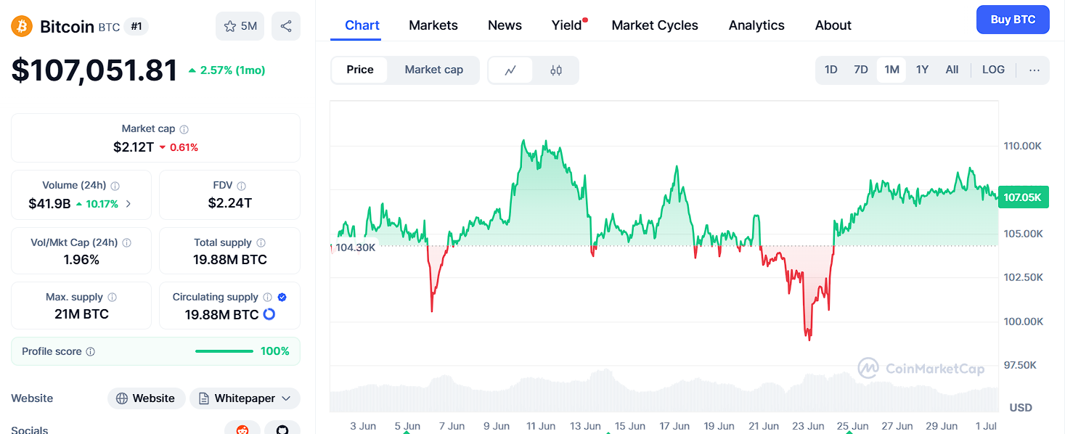Click FDV info icon
Viewport: 1065px width, 434px height.
tap(242, 186)
